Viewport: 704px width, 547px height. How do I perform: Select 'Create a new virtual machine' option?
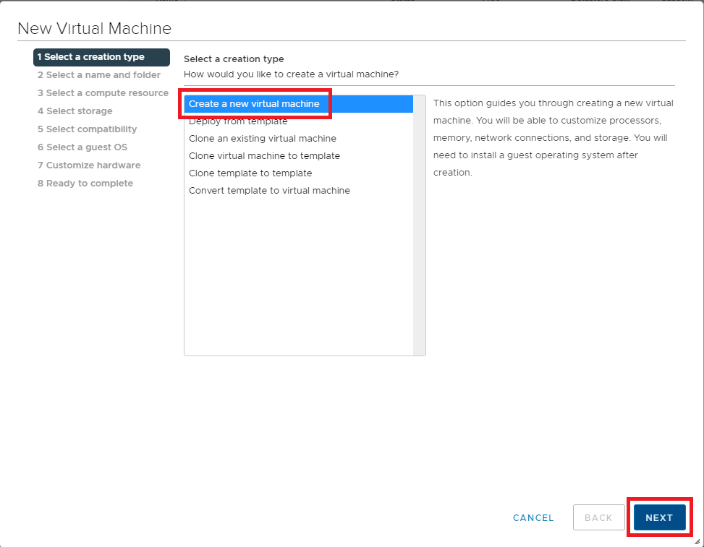point(254,104)
